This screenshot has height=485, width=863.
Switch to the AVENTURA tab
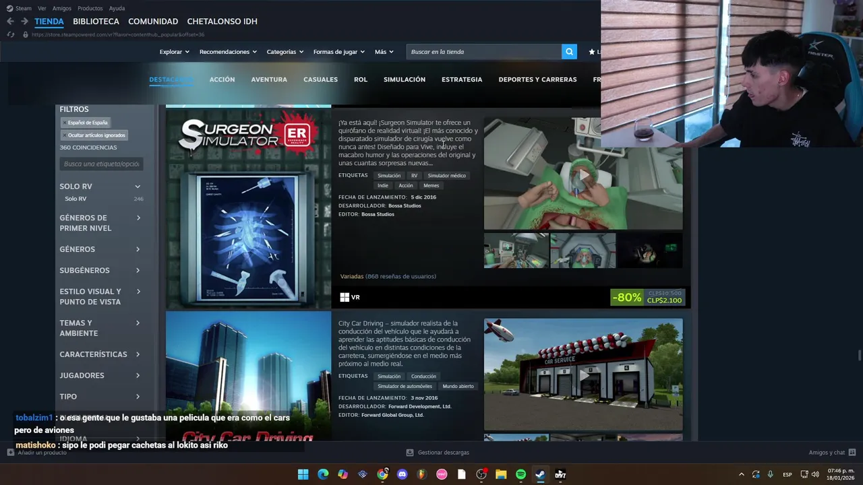pos(269,79)
